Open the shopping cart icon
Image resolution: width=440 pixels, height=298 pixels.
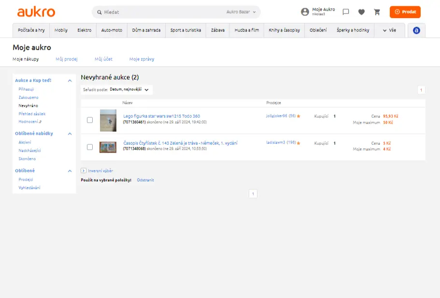click(377, 12)
